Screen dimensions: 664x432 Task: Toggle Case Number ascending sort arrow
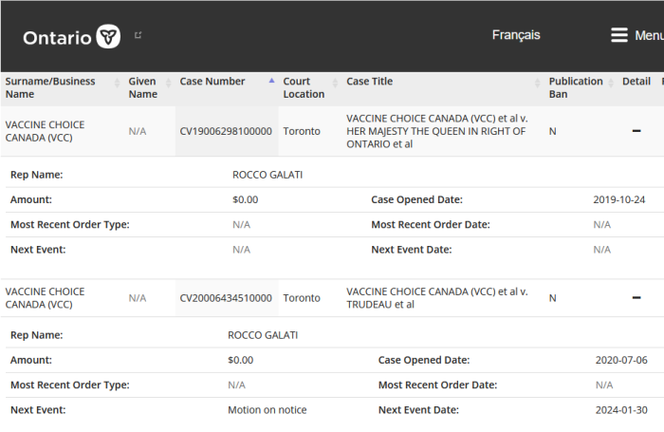[x=272, y=81]
